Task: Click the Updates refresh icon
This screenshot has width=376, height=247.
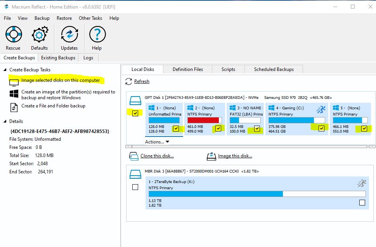Action: coord(69,35)
